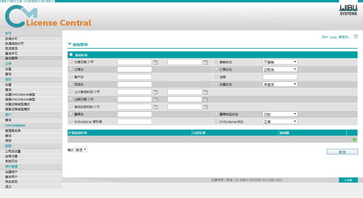The image size is (363, 198).
Task: Open calendar for 上次激活时间 end date
Action: tap(206, 92)
